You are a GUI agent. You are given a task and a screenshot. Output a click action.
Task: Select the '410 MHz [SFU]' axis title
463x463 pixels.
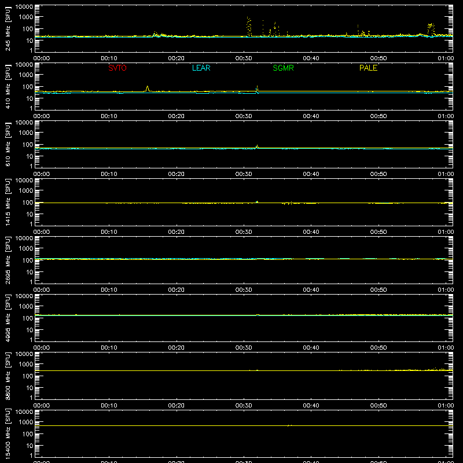click(8, 86)
